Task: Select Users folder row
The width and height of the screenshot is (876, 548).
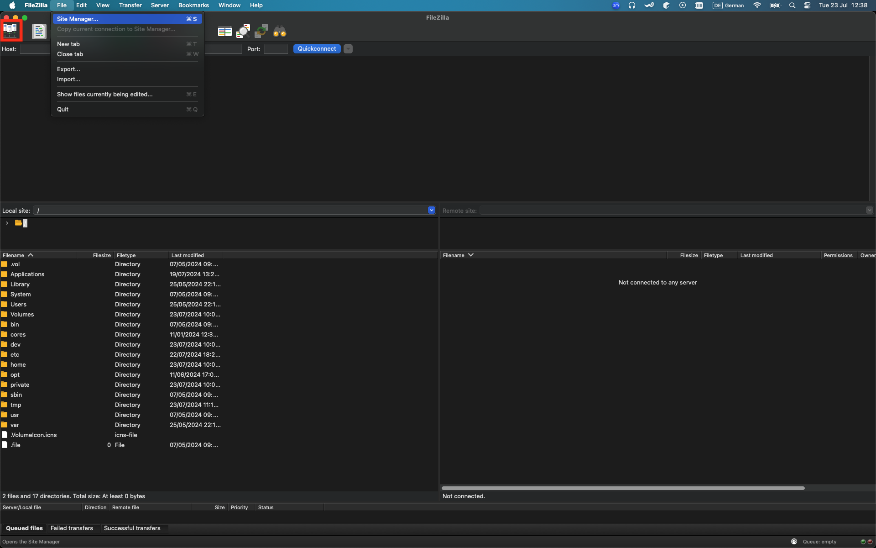Action: pyautogui.click(x=219, y=304)
